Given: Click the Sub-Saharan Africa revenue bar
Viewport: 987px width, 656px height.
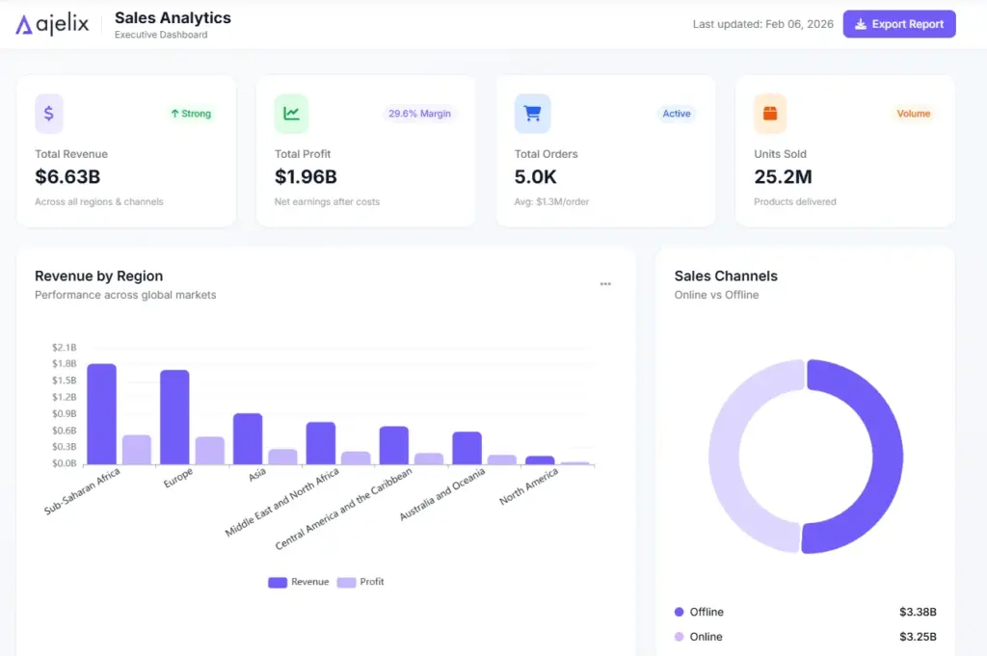Looking at the screenshot, I should [100, 412].
